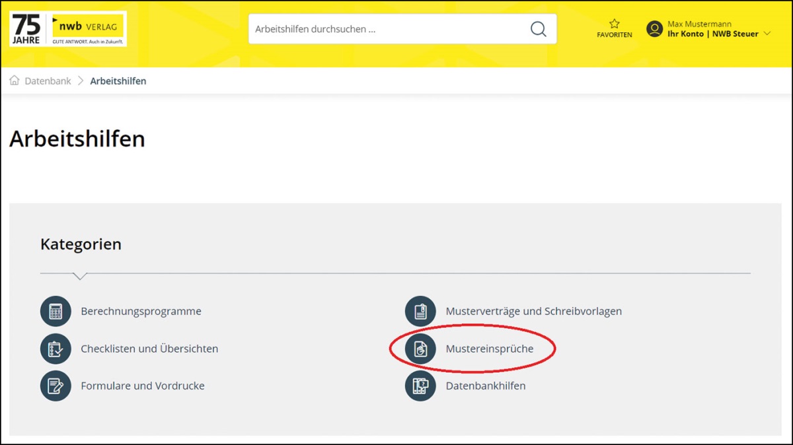793x445 pixels.
Task: Click the Formulare und Vordrucke pencil icon
Action: 56,386
